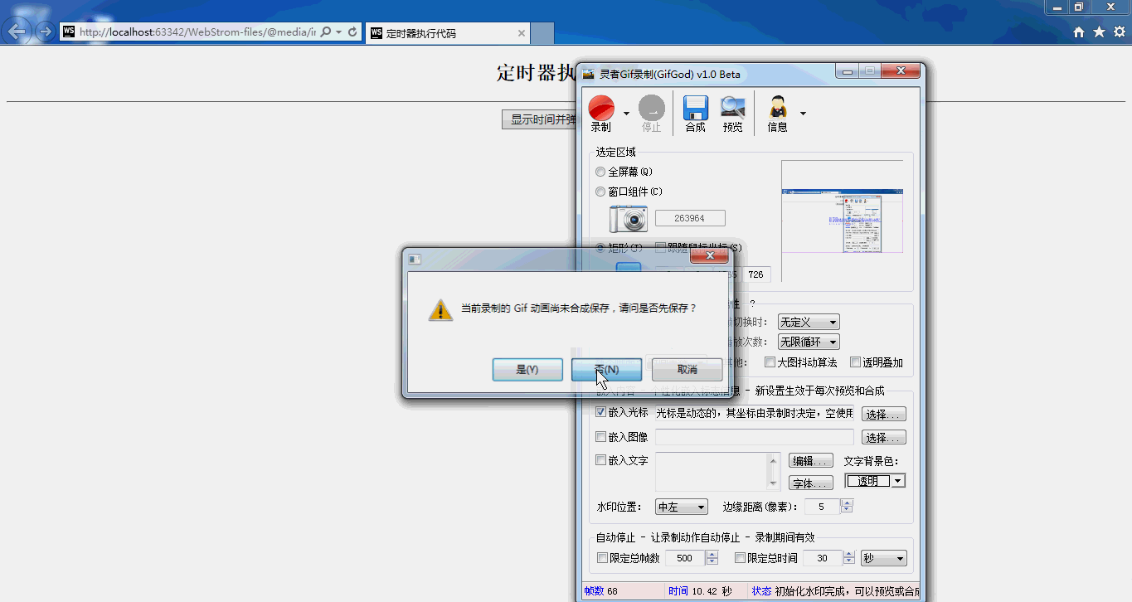Click the Yes (是) button in the dialog
The height and width of the screenshot is (602, 1132).
tap(527, 369)
